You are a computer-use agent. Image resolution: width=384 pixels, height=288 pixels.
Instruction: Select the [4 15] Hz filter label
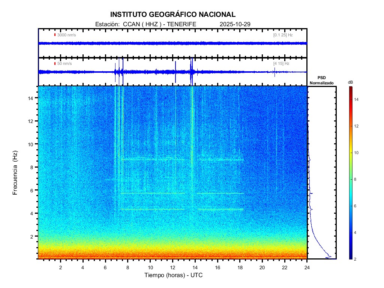(281, 63)
